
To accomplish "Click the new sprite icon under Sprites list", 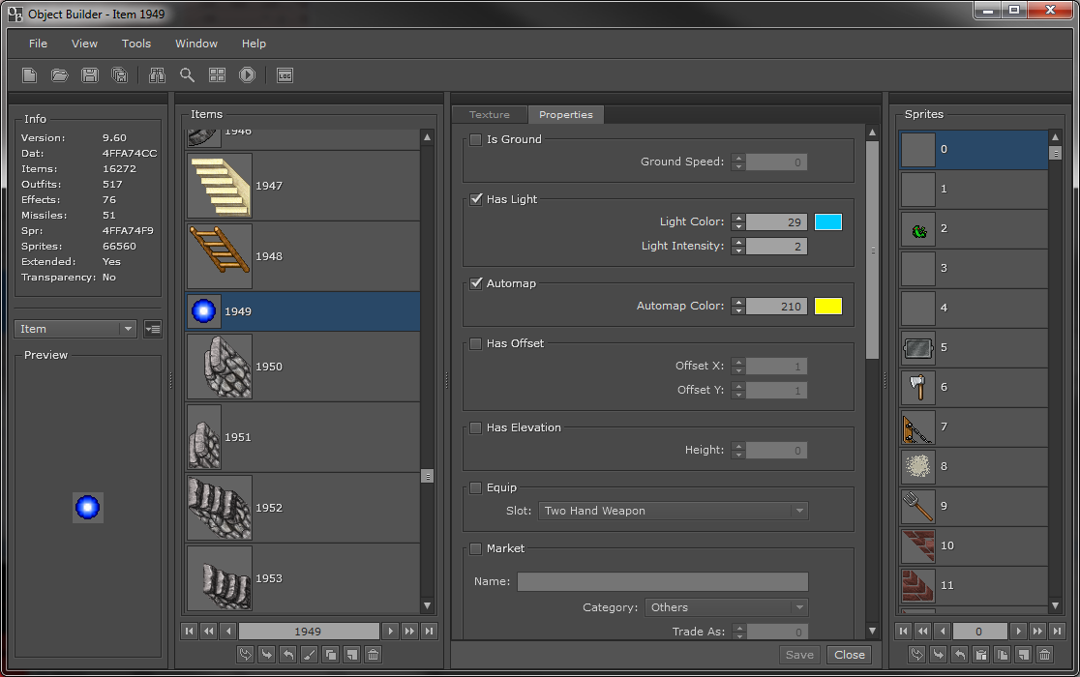I will point(1024,655).
